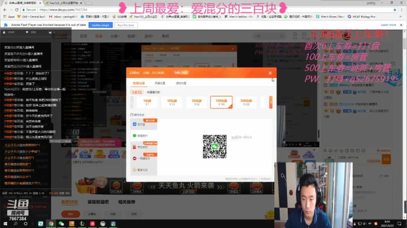Open the CAS Central Auth bookmark
407x228 pixels.
pos(31,16)
